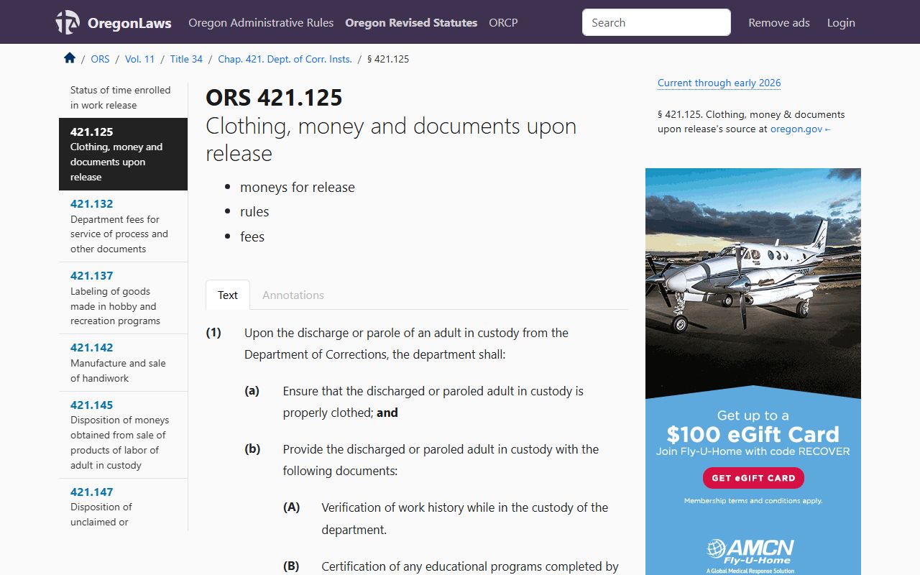Click the airplane ad image
This screenshot has height=575, width=920.
753,283
